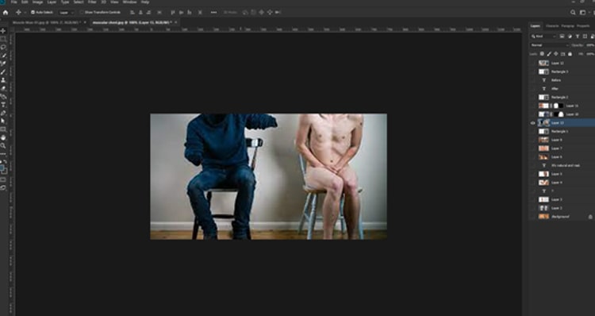Show the Background layer visibility
Screen dimensions: 595x316
tap(533, 217)
